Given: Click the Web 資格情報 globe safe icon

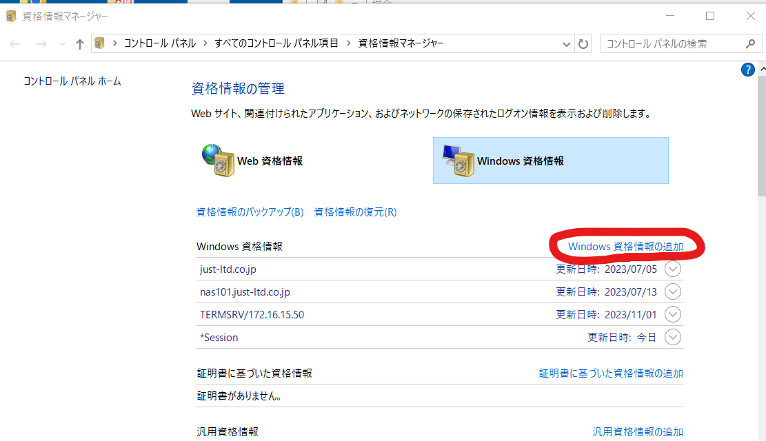Looking at the screenshot, I should (219, 160).
